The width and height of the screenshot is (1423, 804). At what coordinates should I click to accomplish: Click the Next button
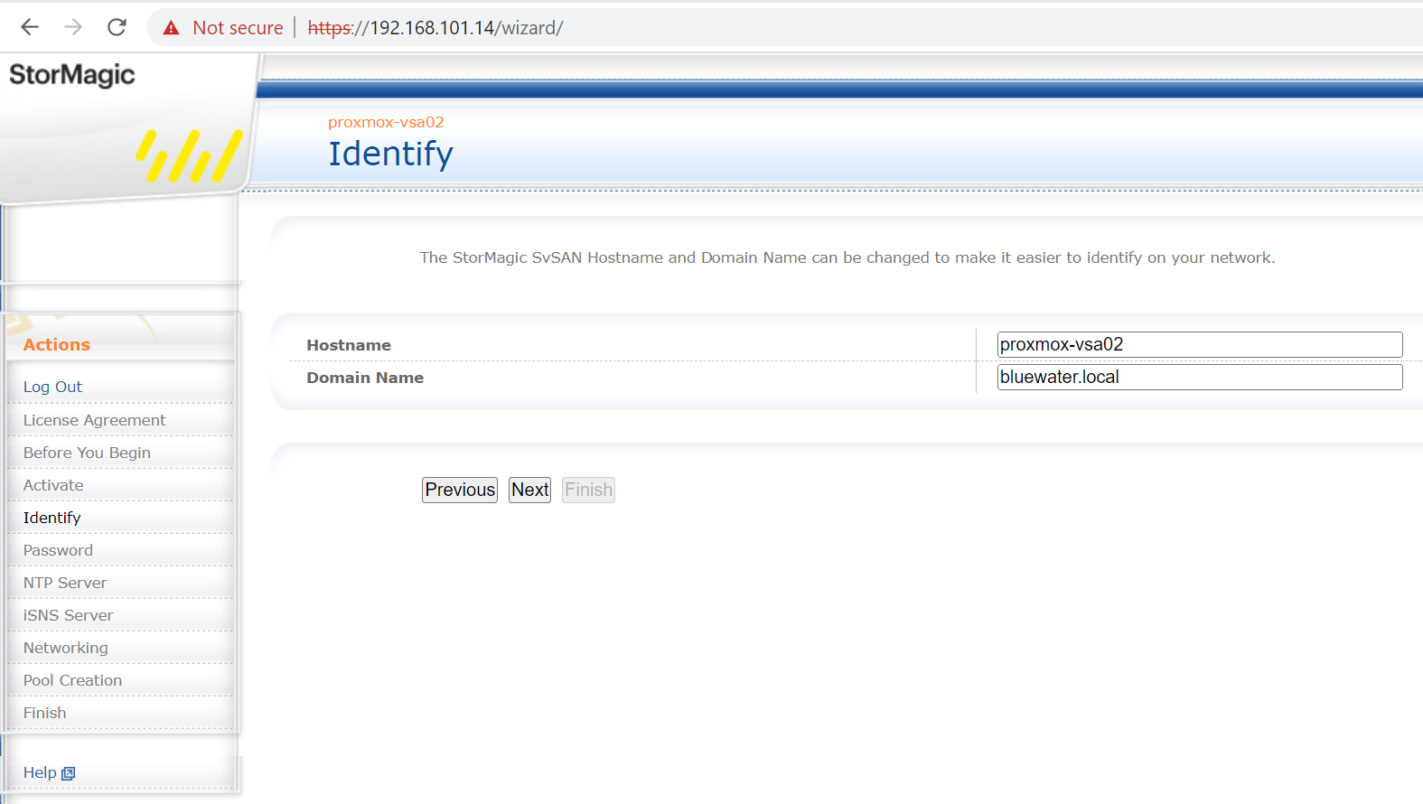pos(529,490)
